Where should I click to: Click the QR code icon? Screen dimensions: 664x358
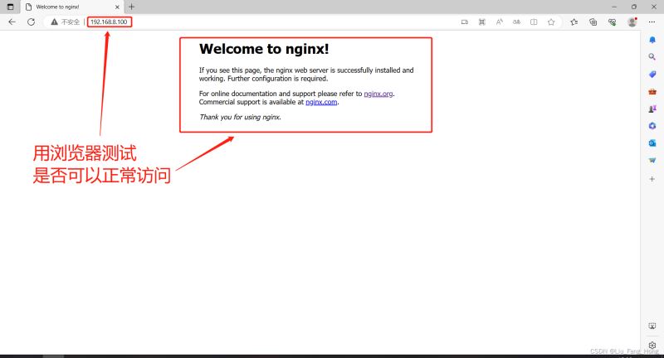[x=482, y=22]
